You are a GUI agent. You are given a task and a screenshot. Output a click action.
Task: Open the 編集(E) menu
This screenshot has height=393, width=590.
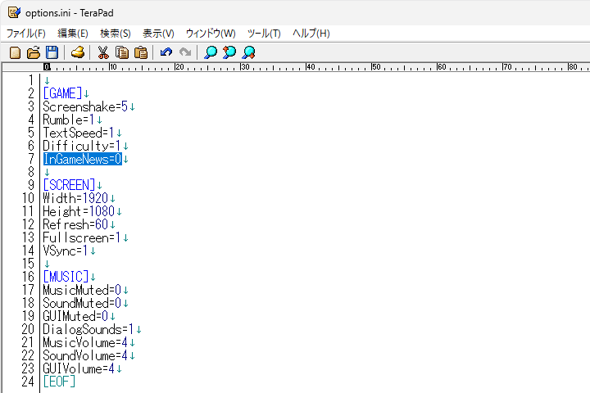click(x=73, y=34)
